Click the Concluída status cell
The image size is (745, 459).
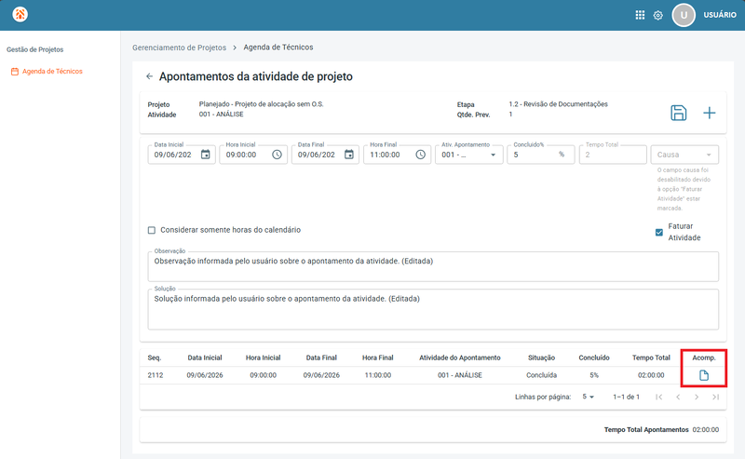[x=541, y=375]
